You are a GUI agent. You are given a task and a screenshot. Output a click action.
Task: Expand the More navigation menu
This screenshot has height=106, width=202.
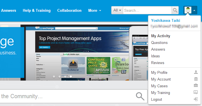95,10
